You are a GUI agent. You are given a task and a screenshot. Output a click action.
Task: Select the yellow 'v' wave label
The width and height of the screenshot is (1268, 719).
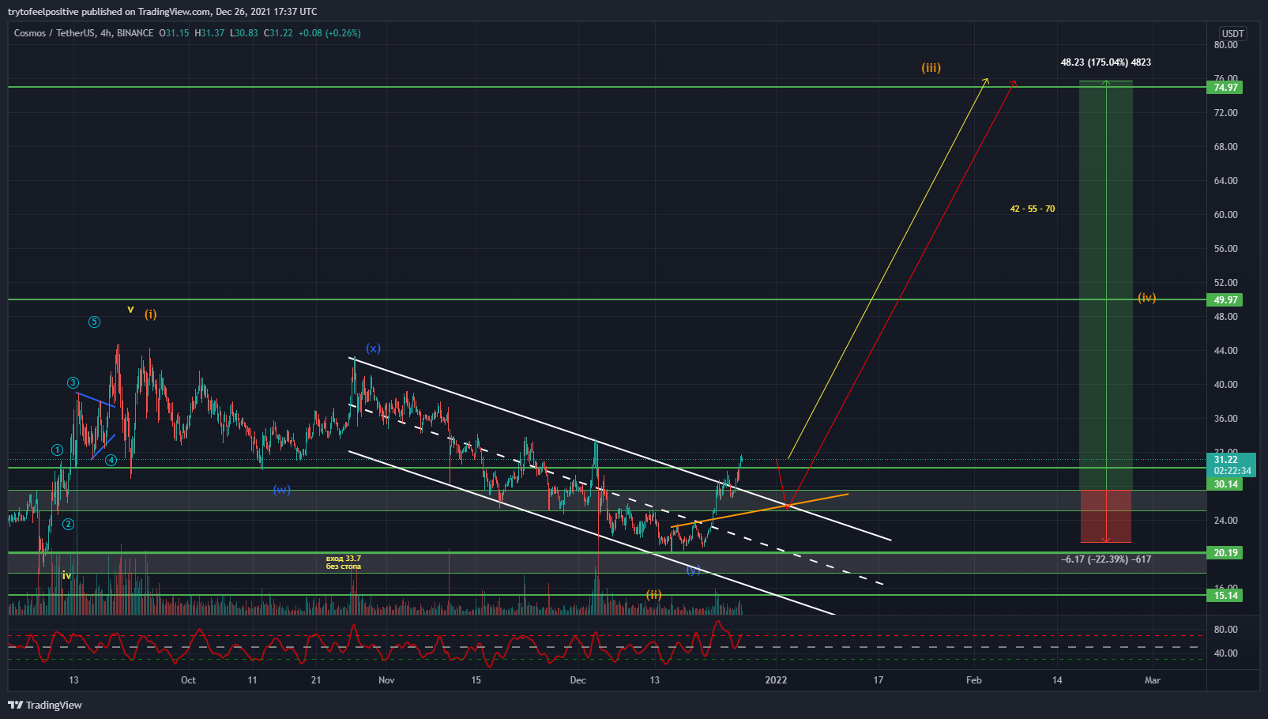coord(130,310)
